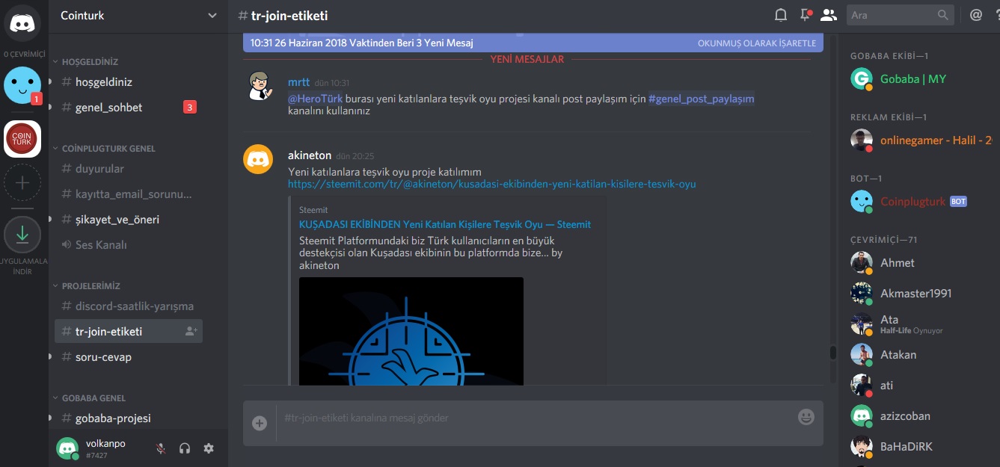Viewport: 1000px width, 467px height.
Task: Select the Coin Turk server icon
Action: pyautogui.click(x=22, y=139)
